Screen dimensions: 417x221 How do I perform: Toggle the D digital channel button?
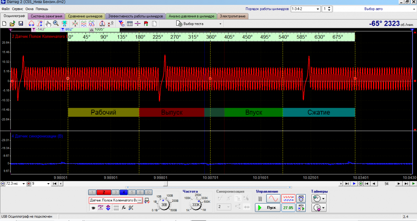(x=149, y=192)
